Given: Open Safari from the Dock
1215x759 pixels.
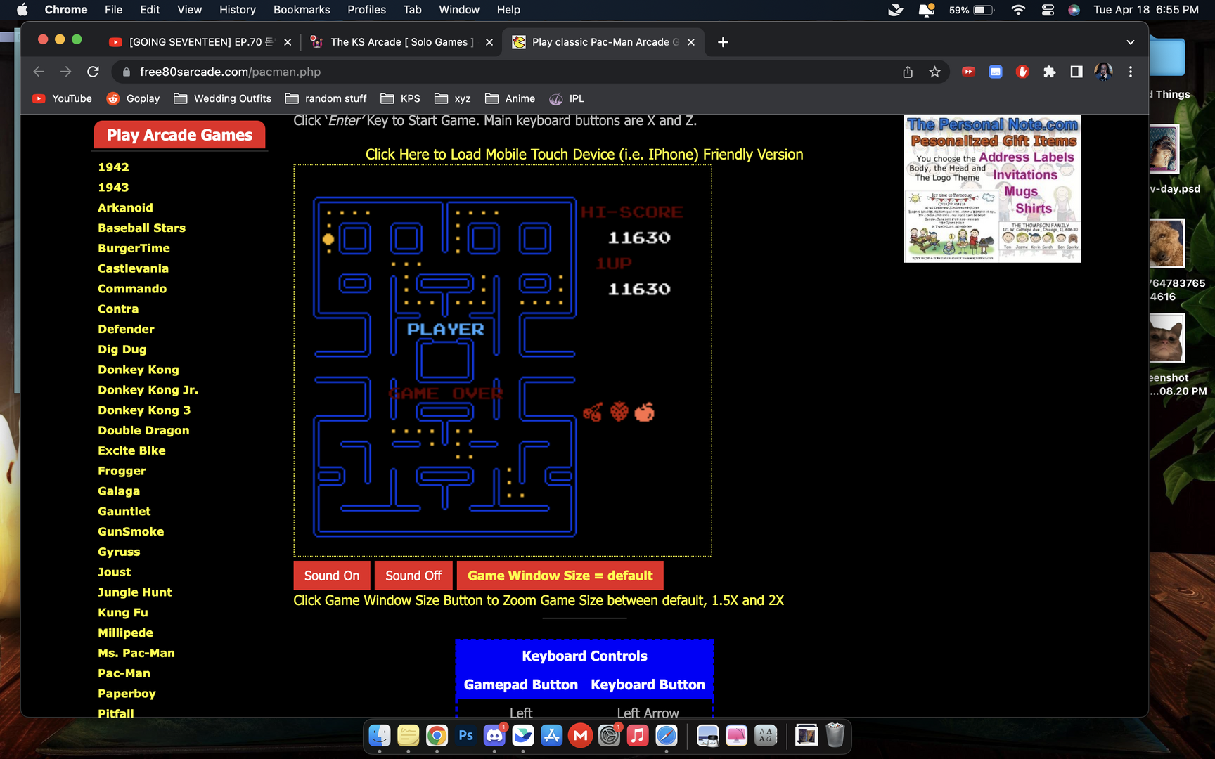Looking at the screenshot, I should [667, 735].
